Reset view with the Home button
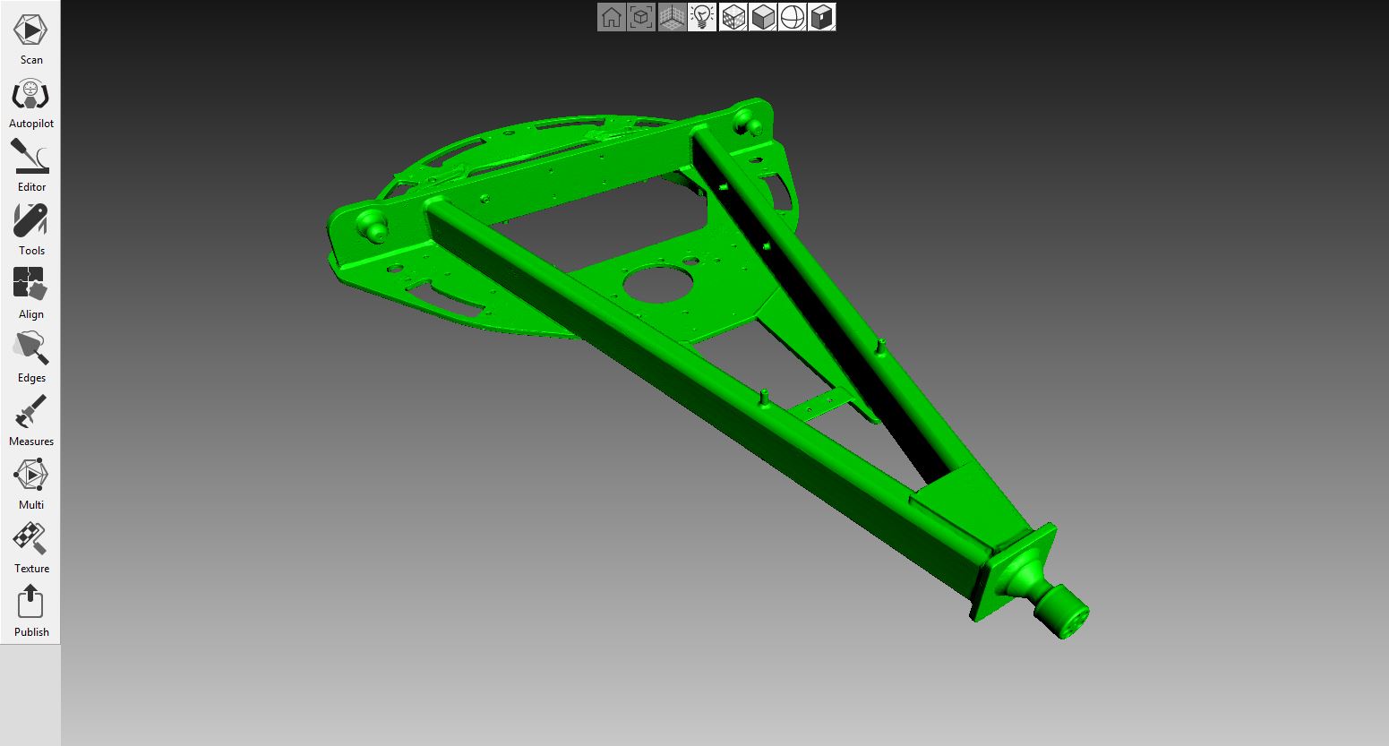Image resolution: width=1389 pixels, height=746 pixels. (612, 17)
